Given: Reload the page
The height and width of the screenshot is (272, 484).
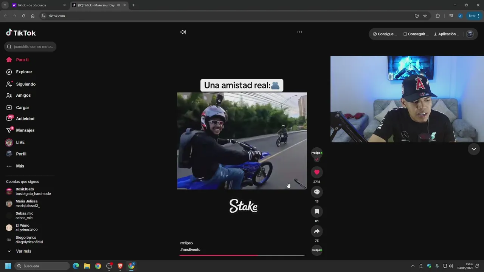Looking at the screenshot, I should pyautogui.click(x=23, y=16).
